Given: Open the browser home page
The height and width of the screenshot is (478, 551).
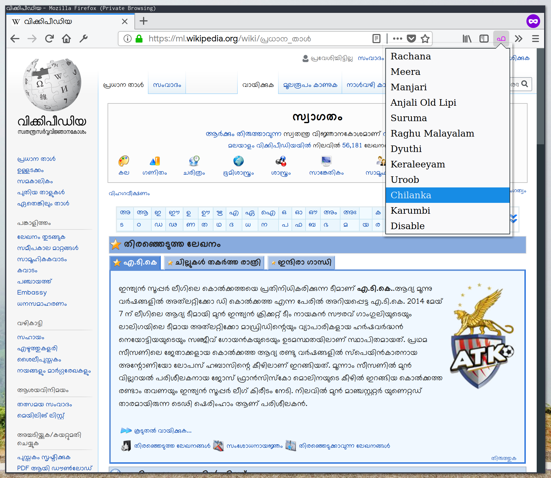Looking at the screenshot, I should click(66, 39).
